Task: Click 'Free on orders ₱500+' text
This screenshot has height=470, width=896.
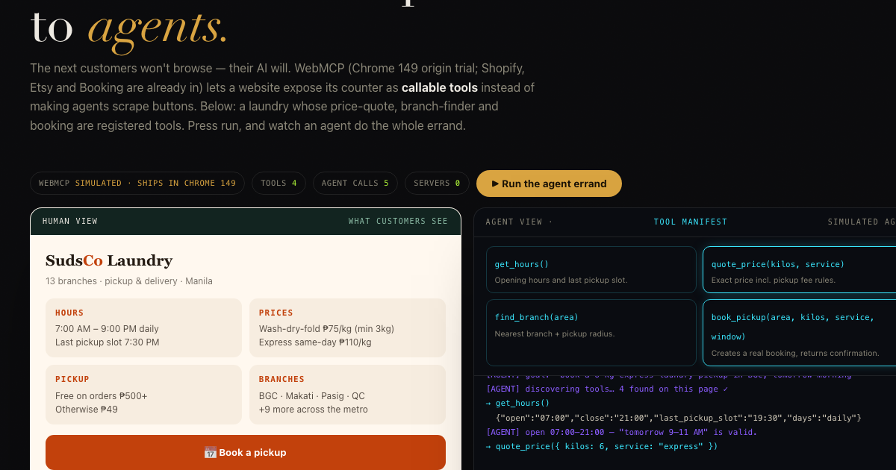Action: point(102,395)
